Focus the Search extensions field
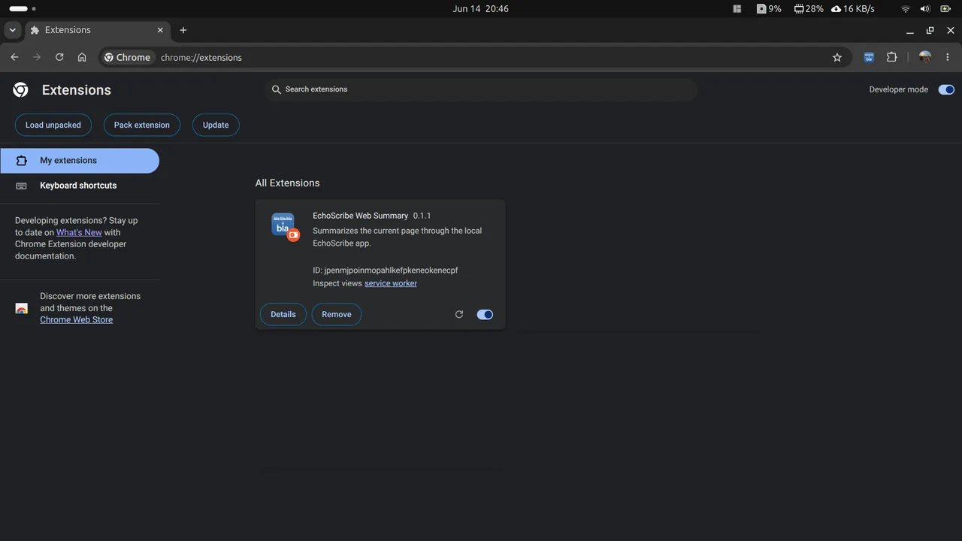 tap(481, 89)
